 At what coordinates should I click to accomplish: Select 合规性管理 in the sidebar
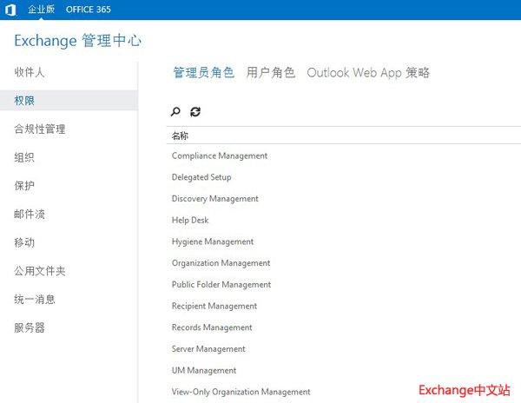click(x=40, y=129)
